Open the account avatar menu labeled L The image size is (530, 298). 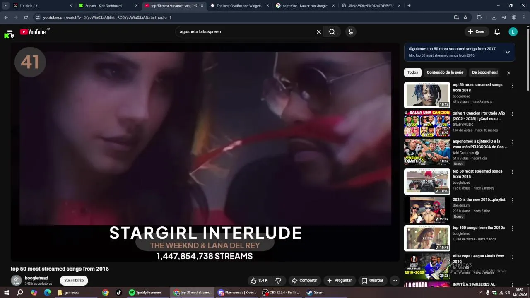click(x=513, y=32)
